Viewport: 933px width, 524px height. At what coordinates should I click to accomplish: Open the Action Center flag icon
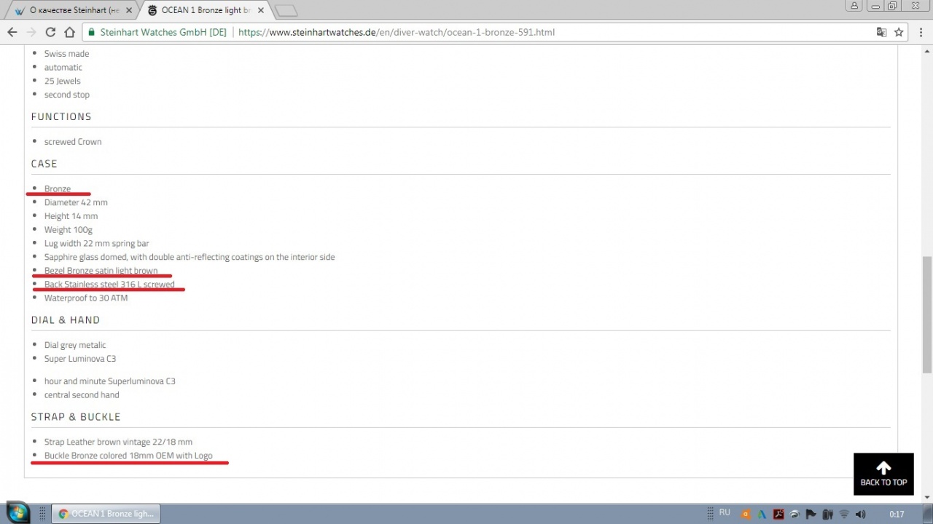click(x=811, y=514)
